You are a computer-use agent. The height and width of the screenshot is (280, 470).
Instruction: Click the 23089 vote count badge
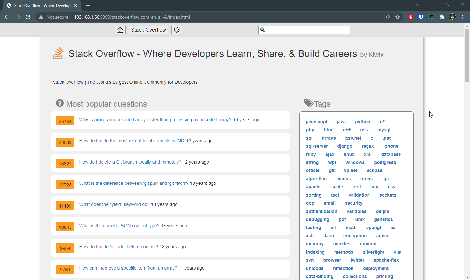(x=65, y=142)
